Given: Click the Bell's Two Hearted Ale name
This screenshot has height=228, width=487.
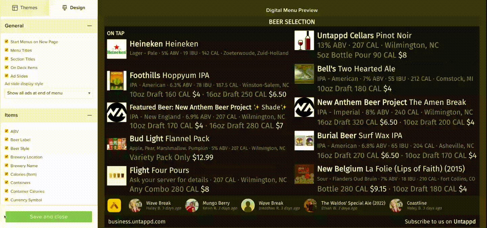Looking at the screenshot, I should (356, 69).
